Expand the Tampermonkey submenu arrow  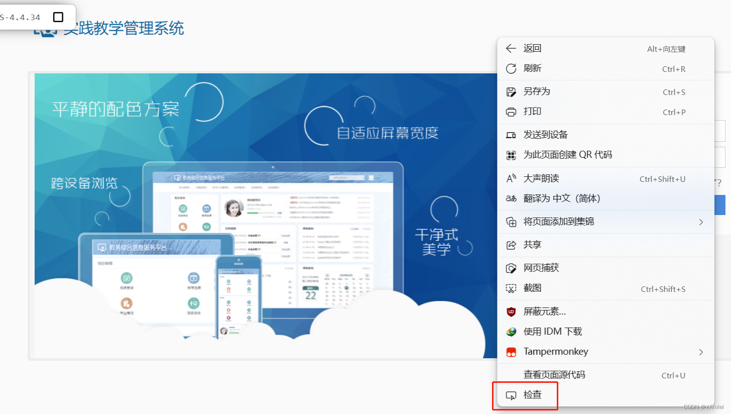click(701, 352)
